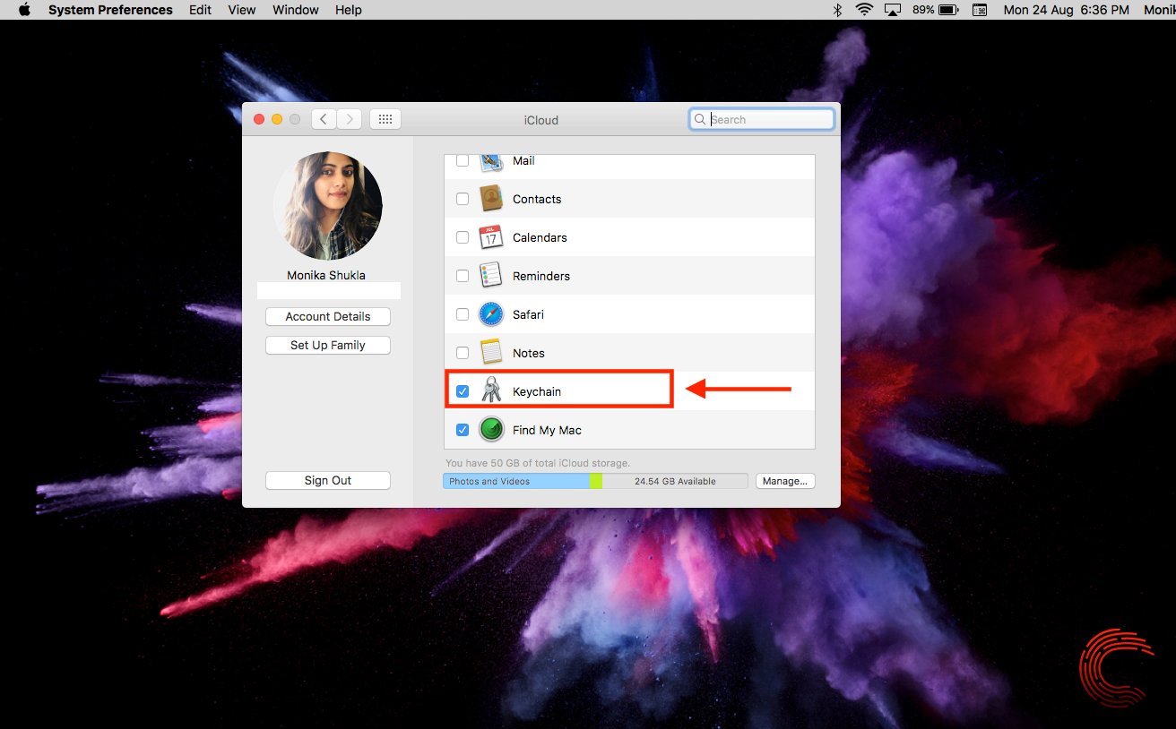Click the battery status icon
This screenshot has height=729, width=1176.
pos(950,10)
